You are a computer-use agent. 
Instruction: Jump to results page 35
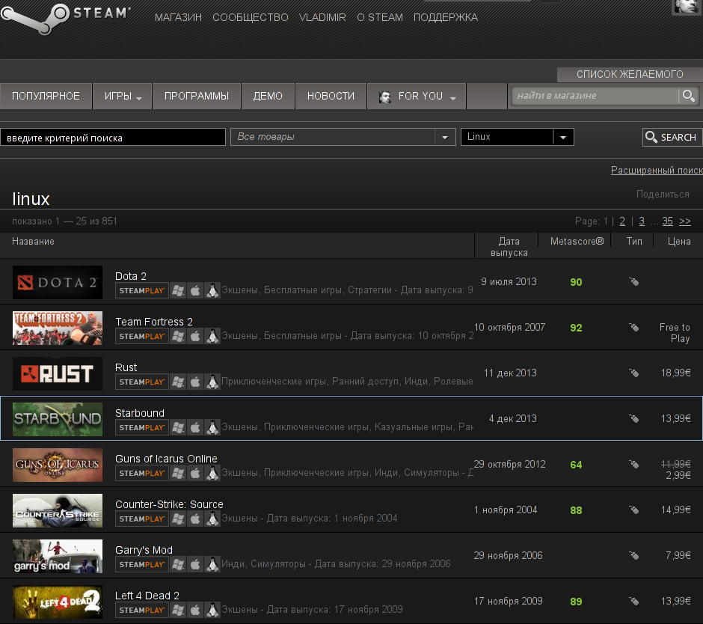tap(668, 221)
